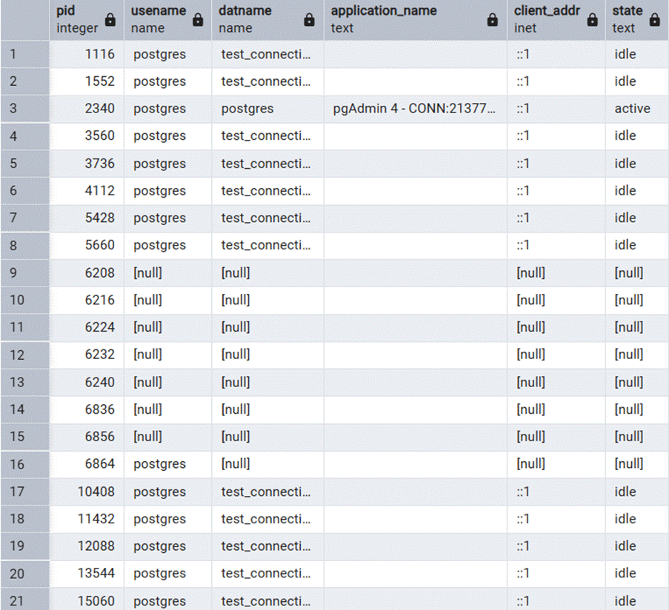Click the usename 'postgres' cell in row 5
Image resolution: width=669 pixels, height=610 pixels.
point(167,164)
